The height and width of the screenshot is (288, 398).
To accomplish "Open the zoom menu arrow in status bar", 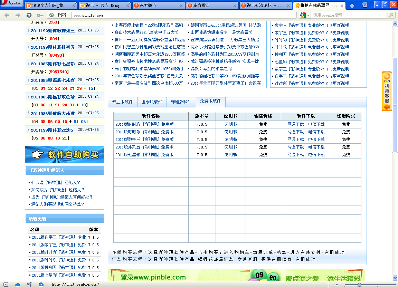I will 337,285.
